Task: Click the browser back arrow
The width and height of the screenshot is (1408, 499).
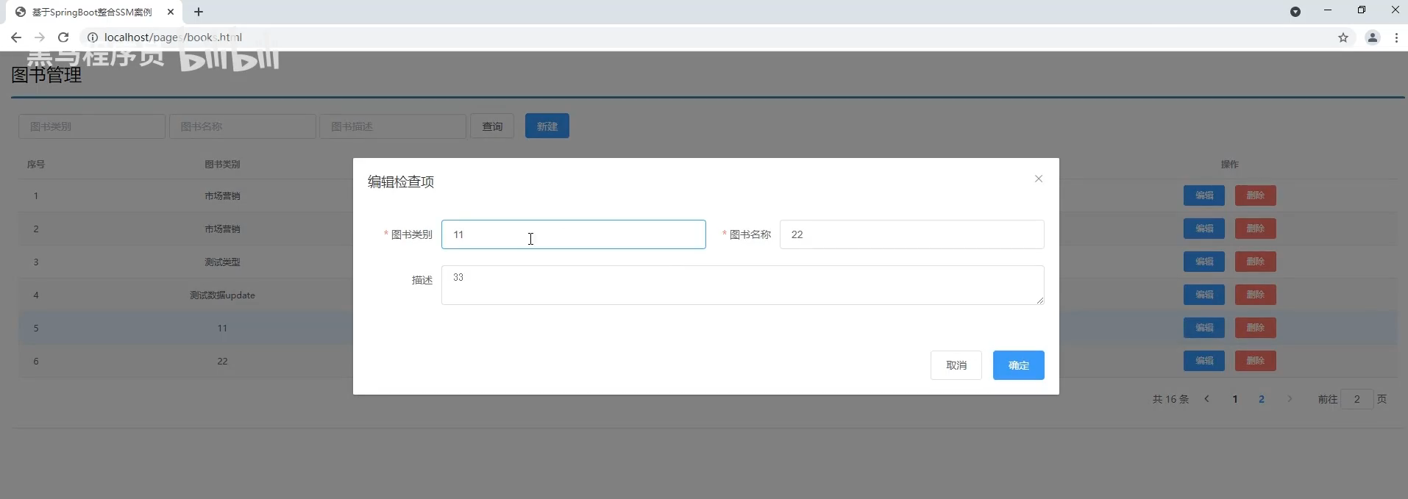Action: [x=16, y=37]
